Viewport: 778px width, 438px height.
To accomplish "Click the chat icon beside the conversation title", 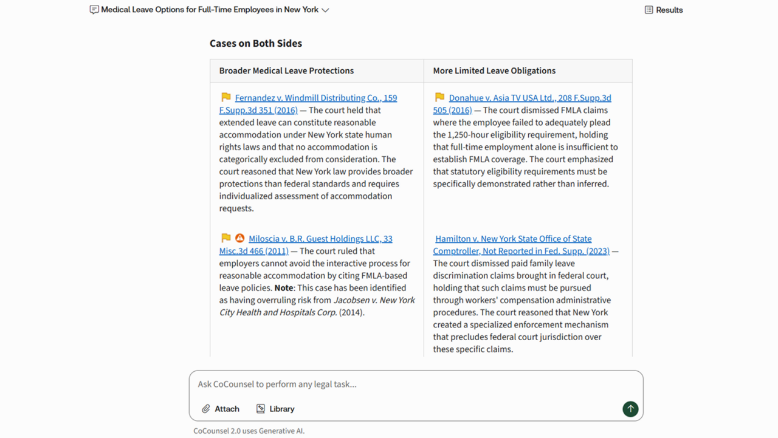I will [94, 10].
